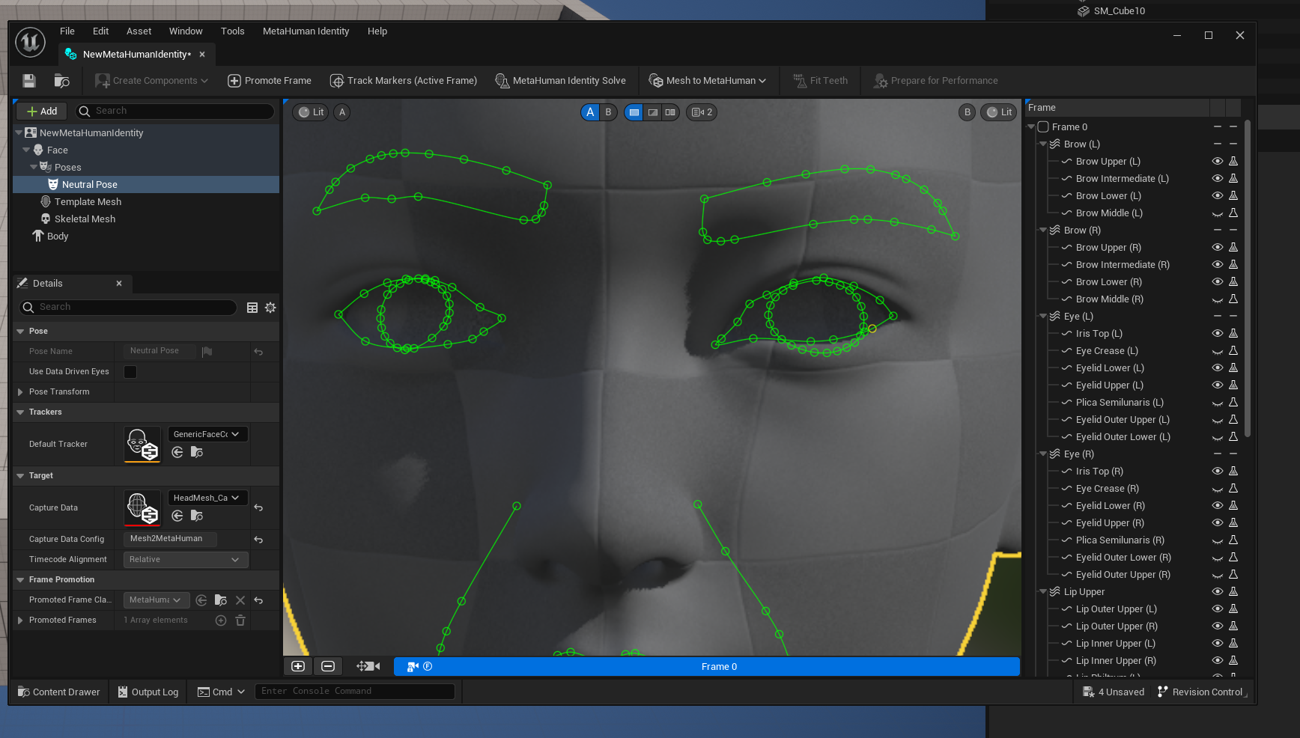Add element to Promoted Frames array
Image resolution: width=1300 pixels, height=738 pixels.
[x=221, y=620]
